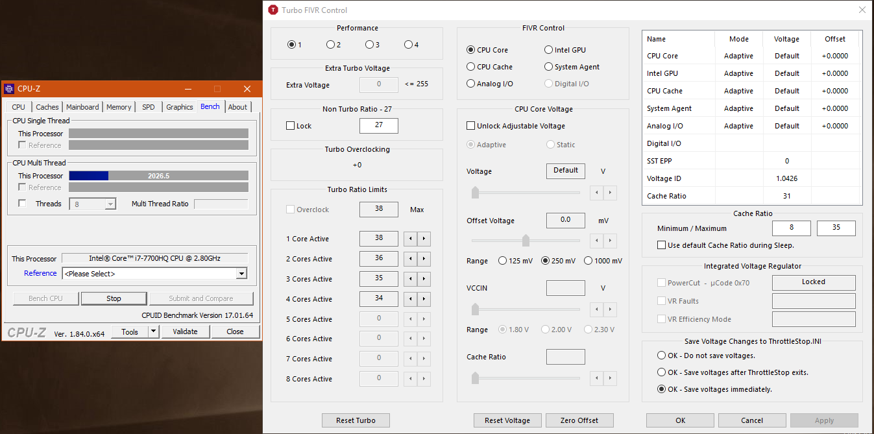The height and width of the screenshot is (434, 874).
Task: Click the CPU-Z title bar icon
Action: coord(8,89)
